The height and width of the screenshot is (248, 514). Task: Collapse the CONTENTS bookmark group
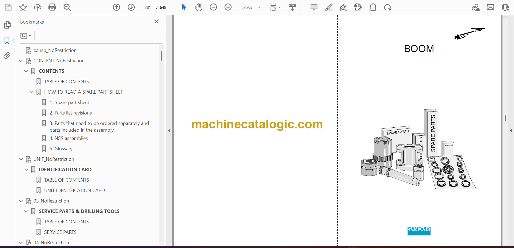point(26,71)
